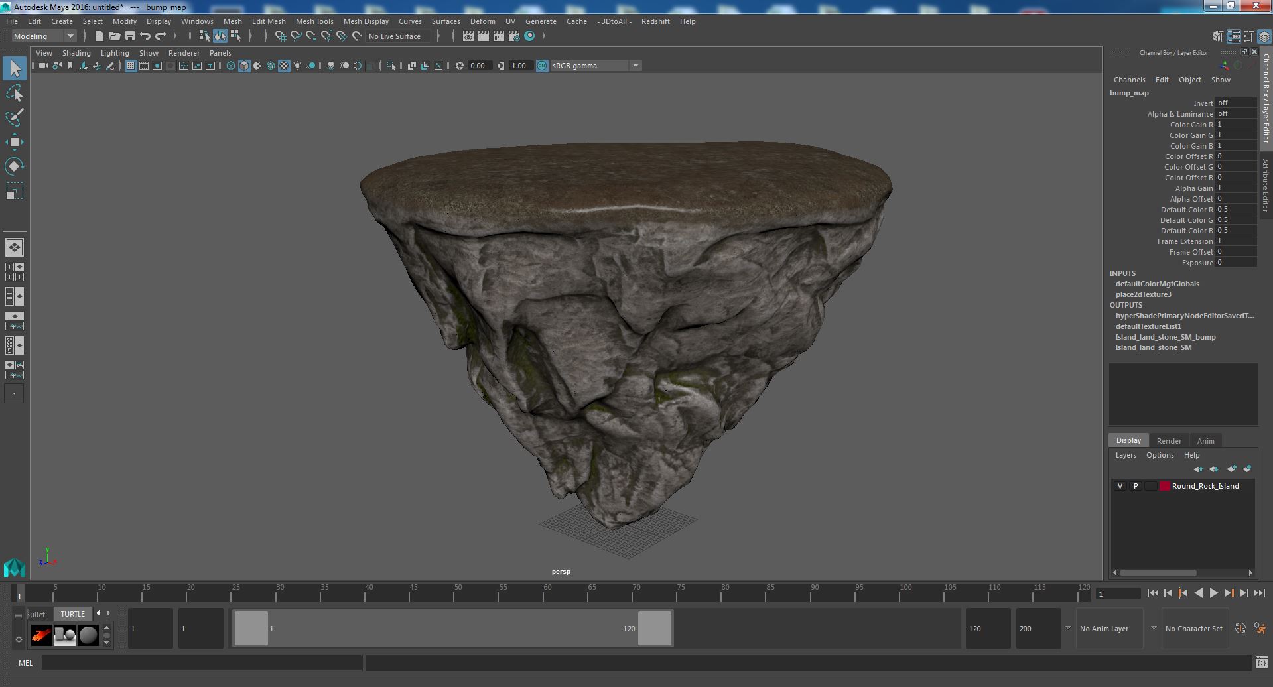1273x687 pixels.
Task: Expand the sRGB gamma view transform dropdown
Action: point(636,66)
